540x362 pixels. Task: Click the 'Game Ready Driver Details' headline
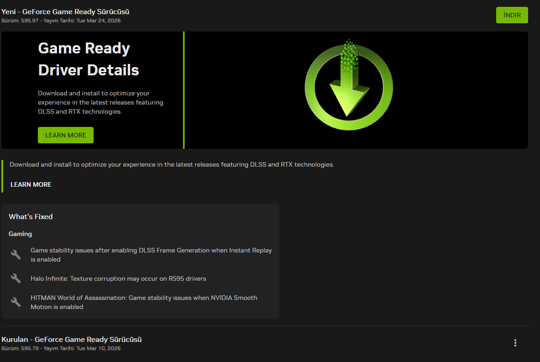tap(89, 59)
